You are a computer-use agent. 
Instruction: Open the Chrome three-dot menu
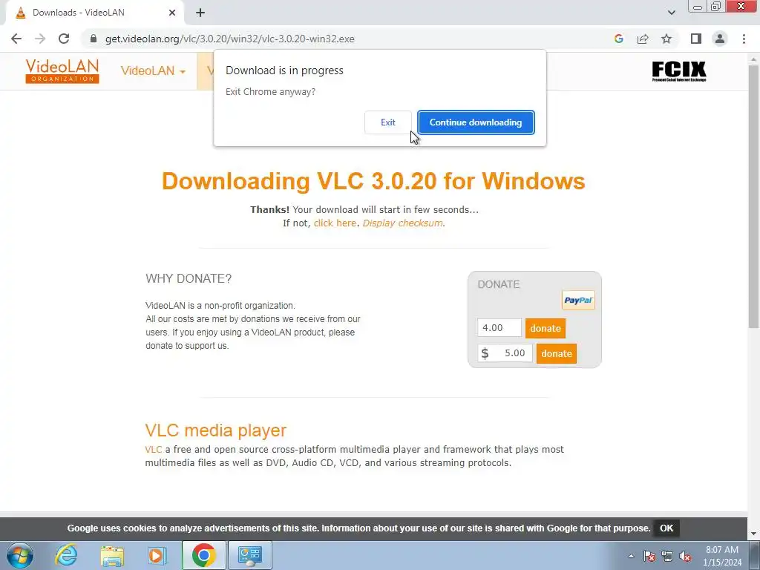744,39
